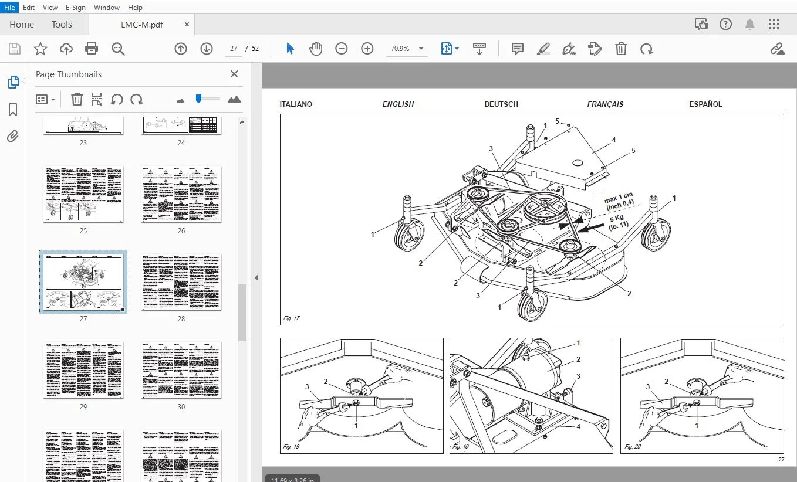Toggle the Bookmarks sidebar panel

(13, 110)
